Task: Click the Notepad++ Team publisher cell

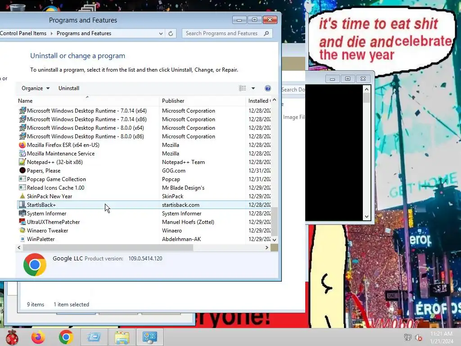Action: [184, 162]
